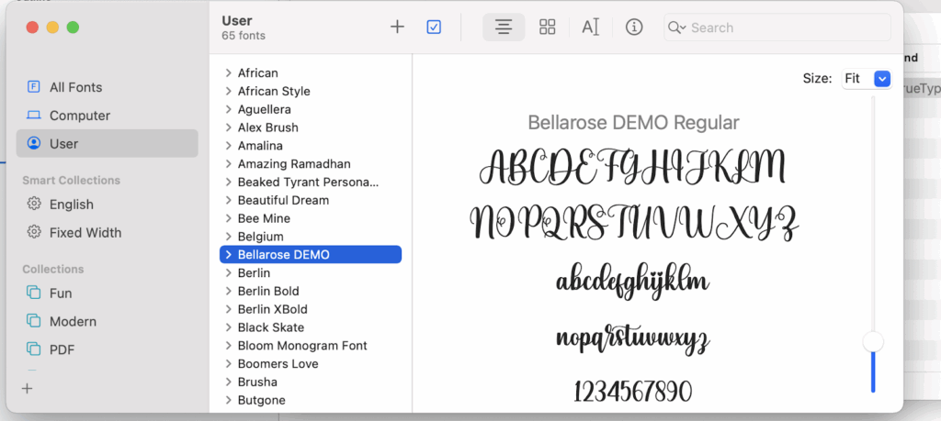Toggle the enable font checkbox in toolbar

tap(434, 28)
